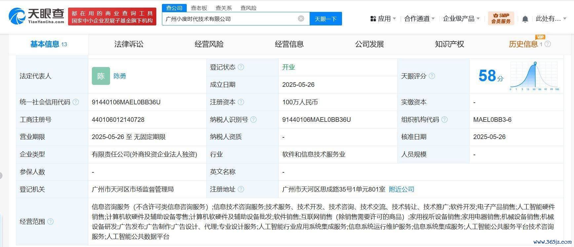The height and width of the screenshot is (247, 574).
Task: Expand the 合作通道 dropdown
Action: [419, 19]
